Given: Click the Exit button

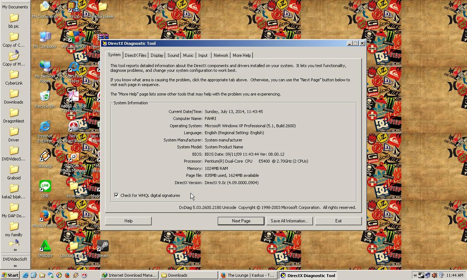Looking at the screenshot, I should pyautogui.click(x=339, y=221).
